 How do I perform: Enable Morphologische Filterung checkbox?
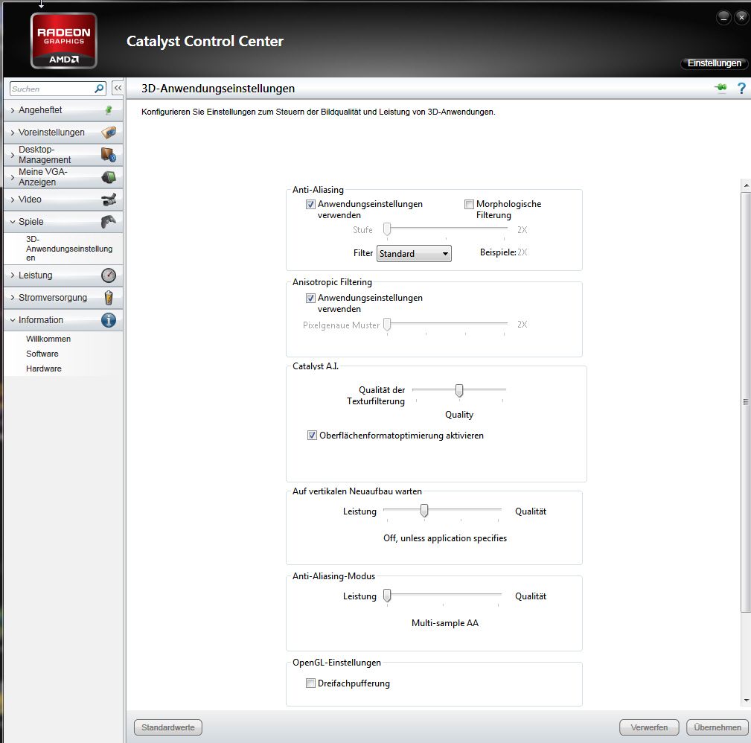469,205
